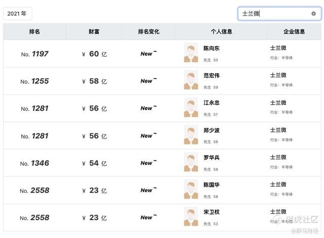Screen dimensions: 324x238
Task: Open 范宏伟's name link
Action: (x=212, y=76)
